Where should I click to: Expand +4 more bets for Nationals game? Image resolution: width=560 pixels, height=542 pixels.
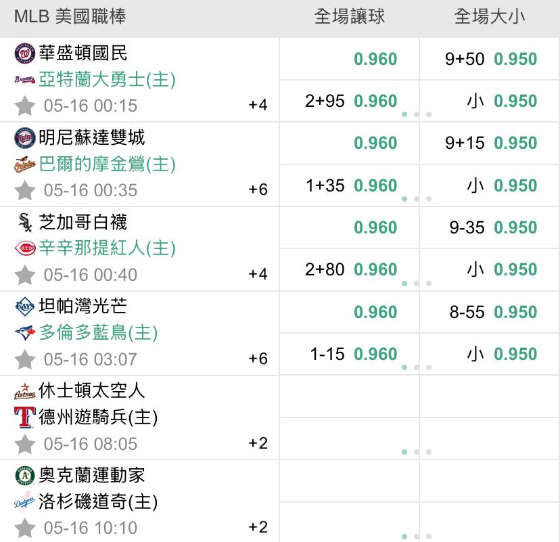(258, 105)
